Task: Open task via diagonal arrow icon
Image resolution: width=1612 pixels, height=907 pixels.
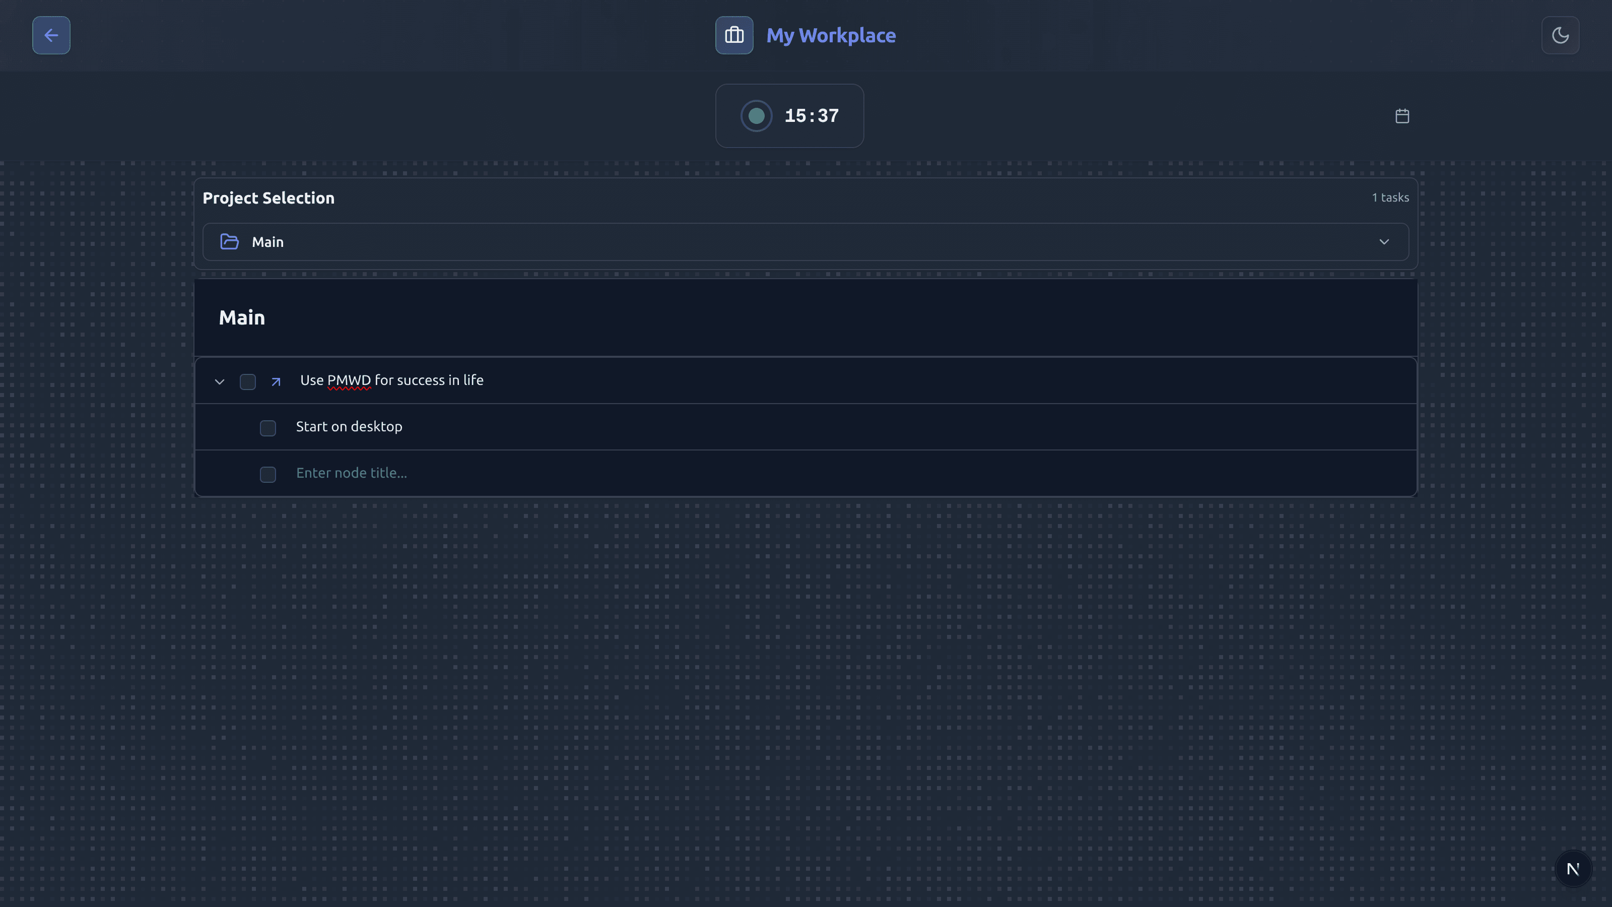Action: [x=276, y=381]
